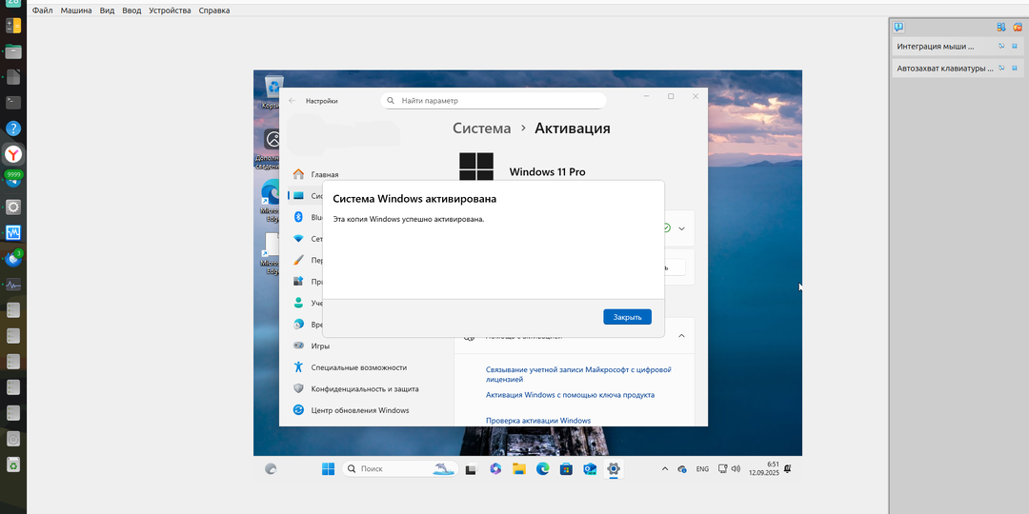Open Активация Windows с помощью ключа продукта
Image resolution: width=1029 pixels, height=514 pixels.
(570, 395)
